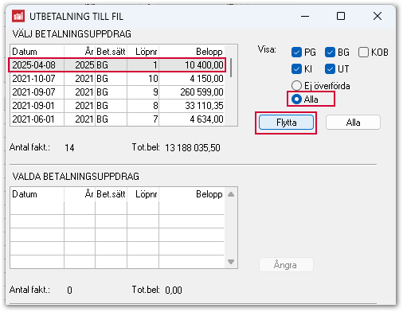
Task: Select the 2021-06-01 row with 4 634,00
Action: tap(117, 119)
